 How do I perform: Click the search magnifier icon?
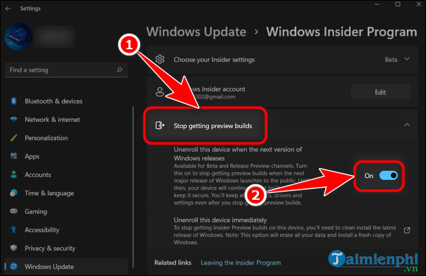(x=119, y=70)
